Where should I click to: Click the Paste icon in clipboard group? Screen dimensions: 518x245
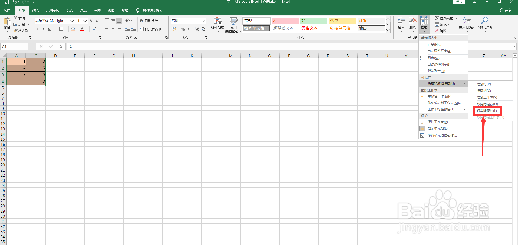click(x=7, y=21)
